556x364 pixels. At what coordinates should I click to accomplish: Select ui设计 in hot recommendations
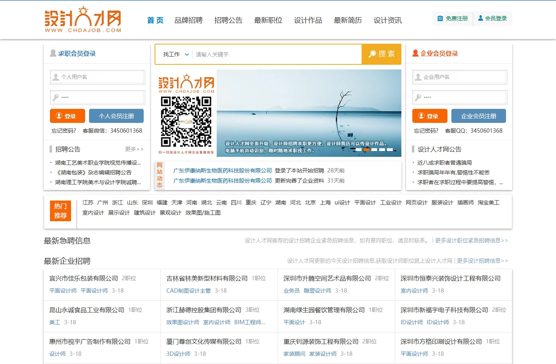342,202
